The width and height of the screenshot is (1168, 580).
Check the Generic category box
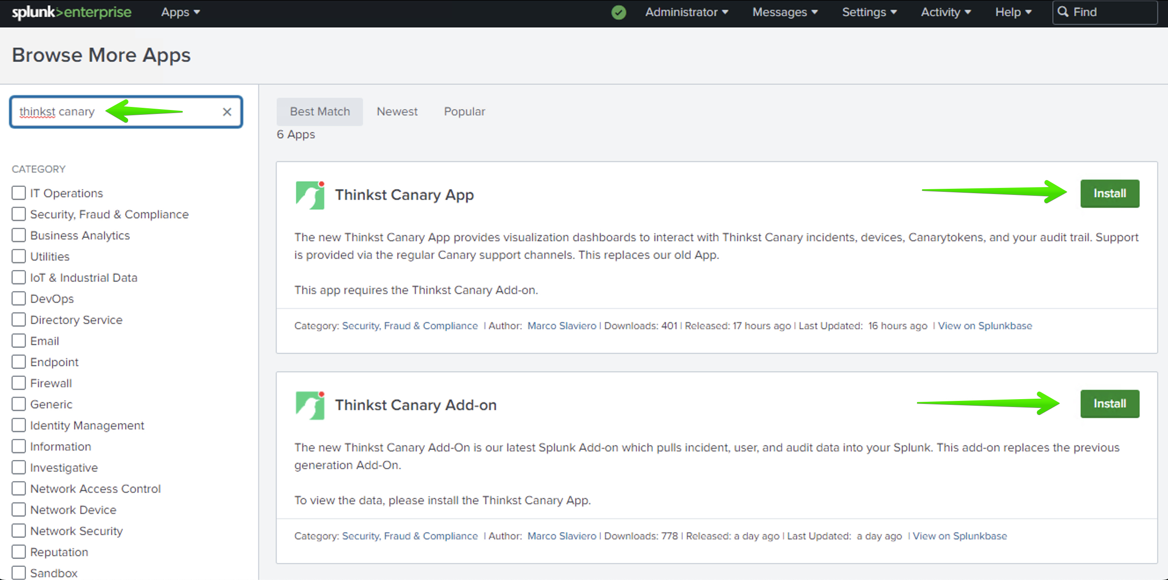[x=18, y=404]
